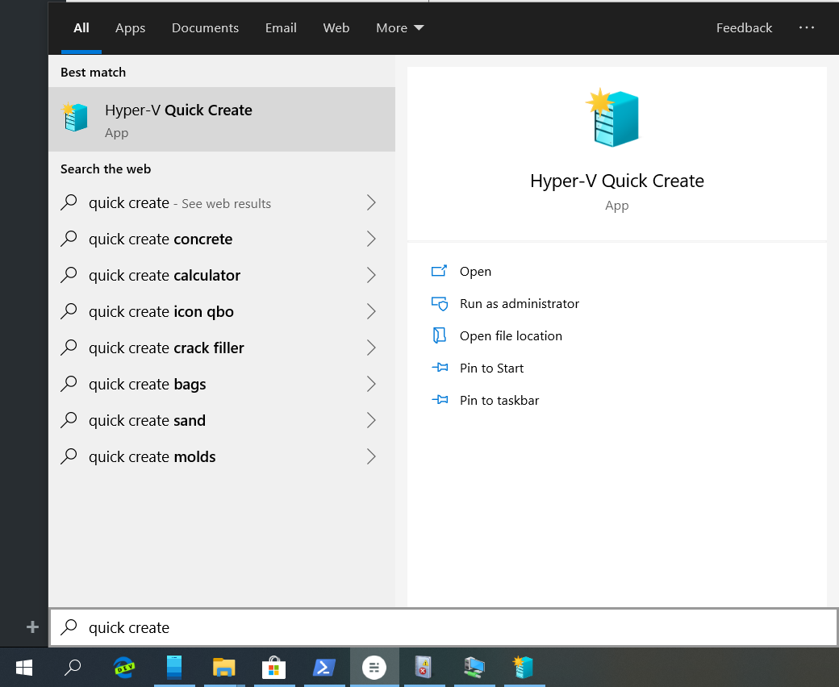Open the Windows Start menu
The height and width of the screenshot is (687, 839).
pos(24,667)
